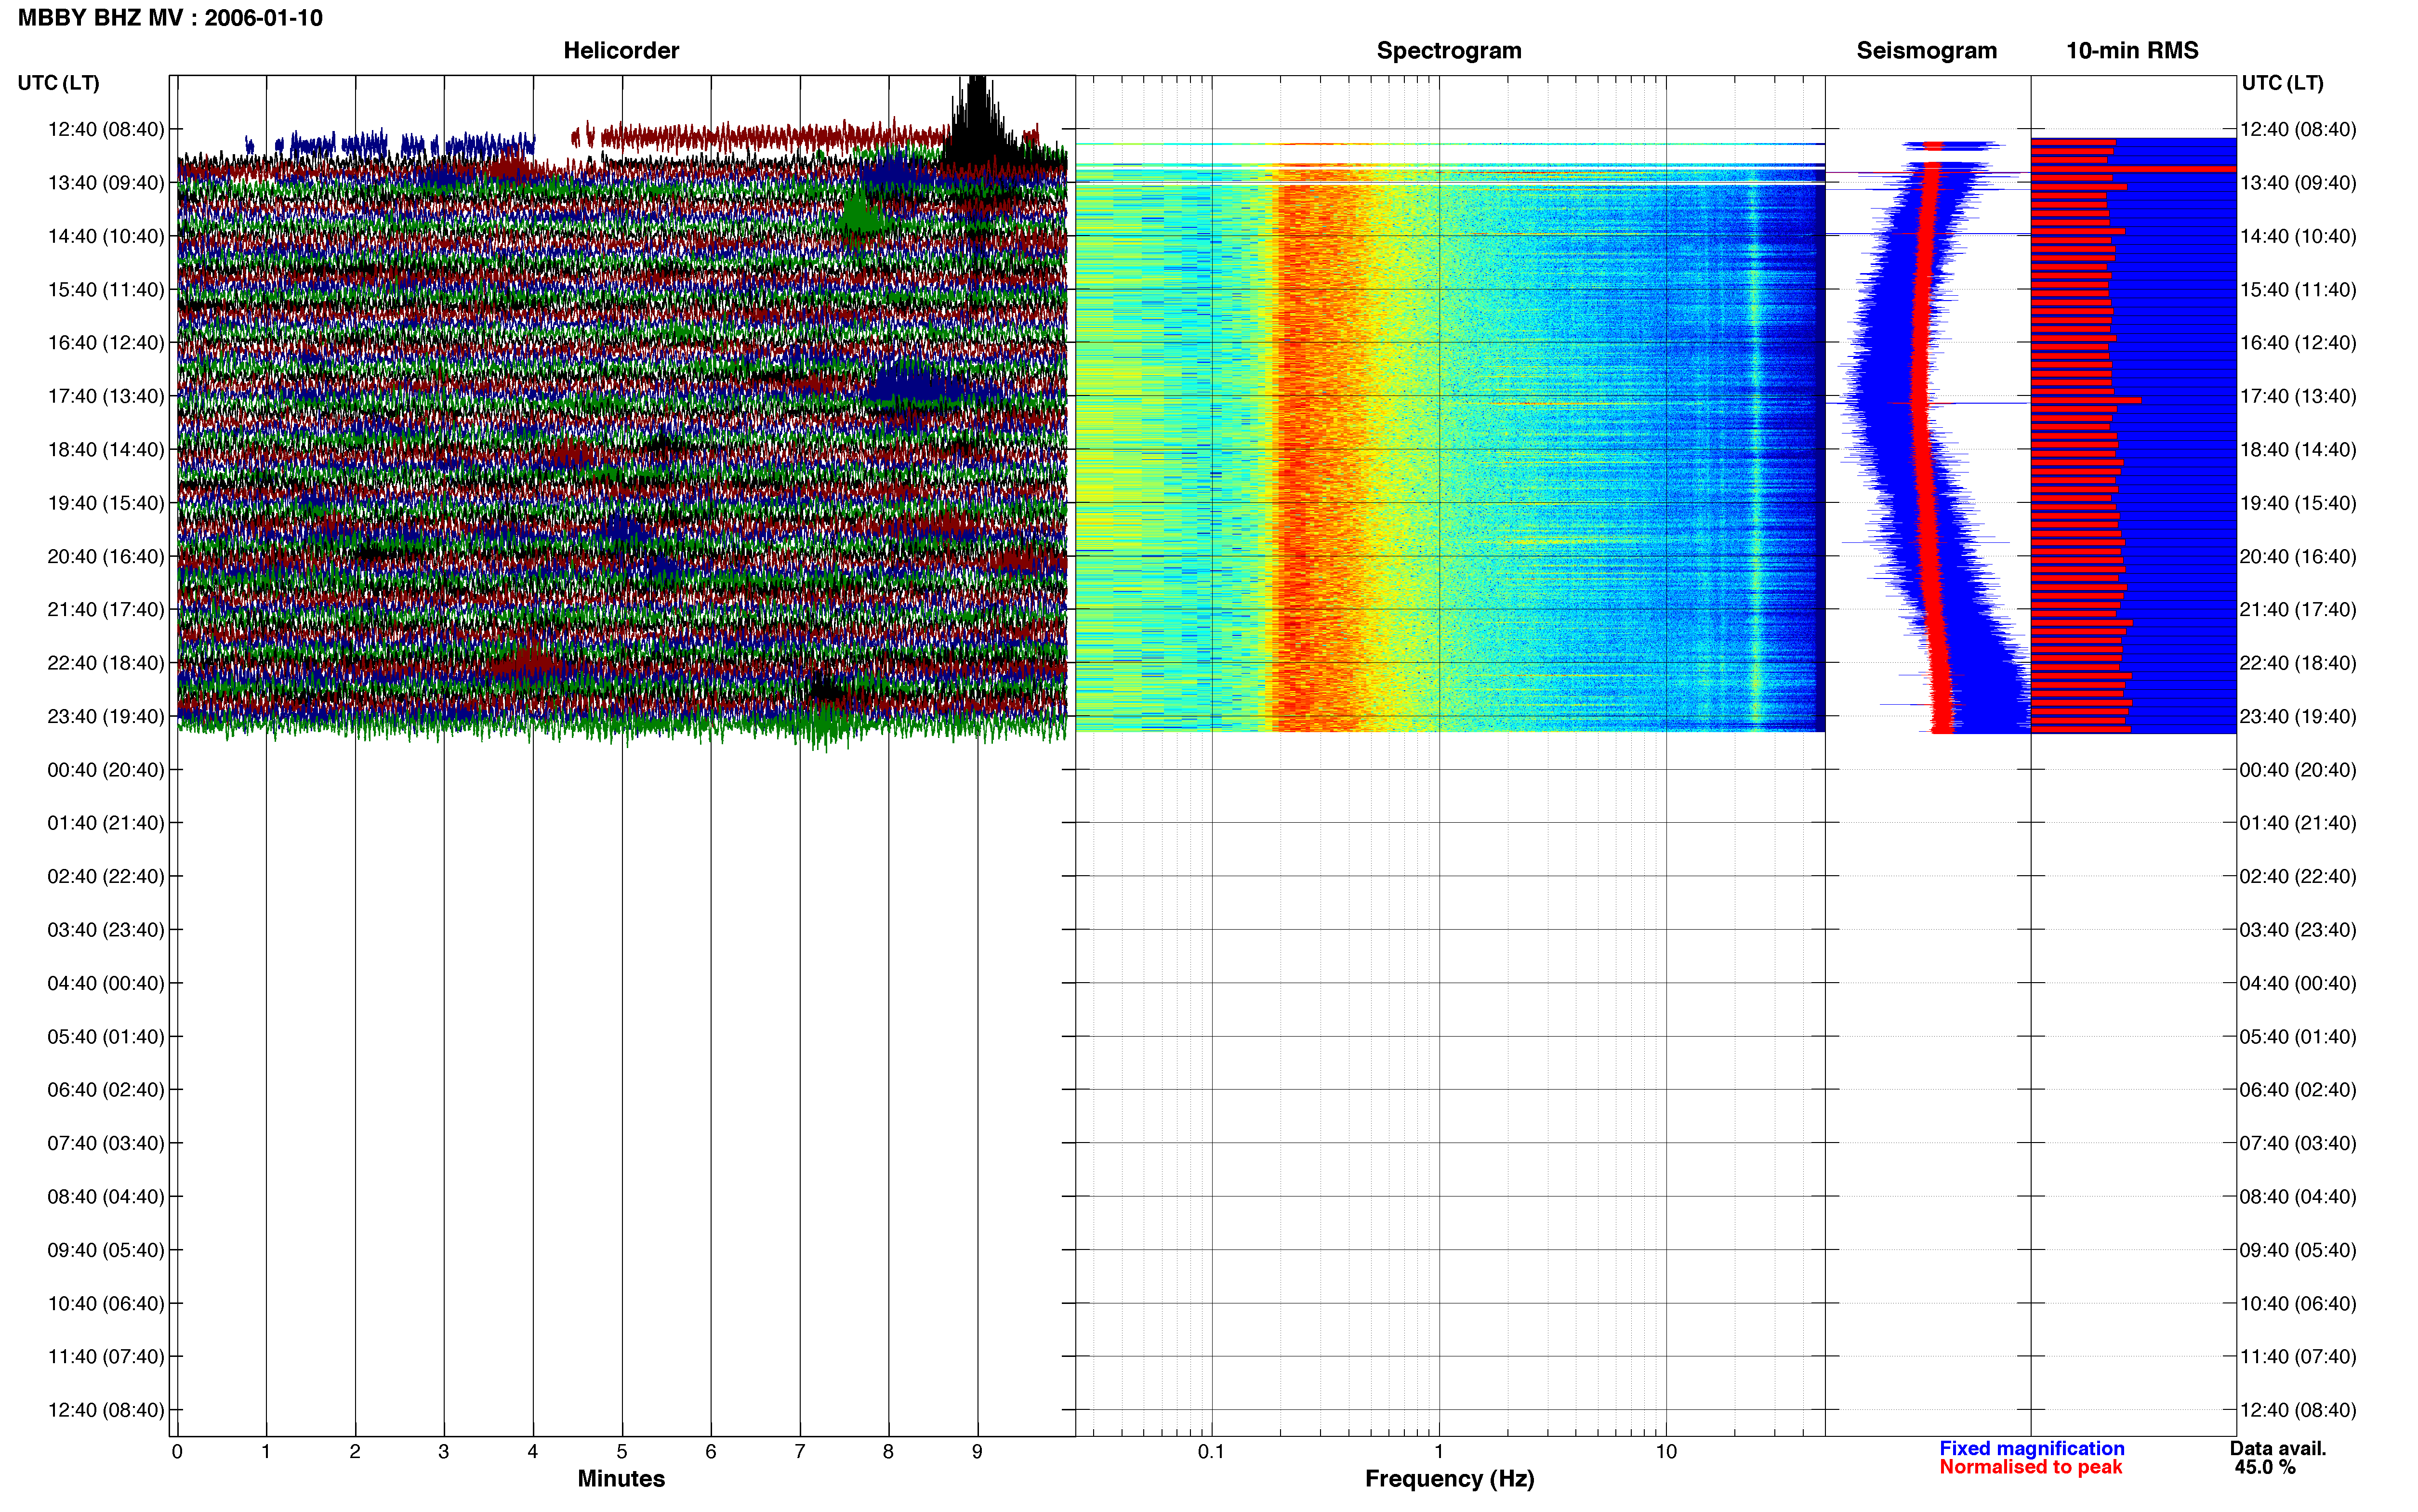Image resolution: width=2418 pixels, height=1512 pixels.
Task: Click the 'Normalised to peak' legend text
Action: coord(2030,1467)
